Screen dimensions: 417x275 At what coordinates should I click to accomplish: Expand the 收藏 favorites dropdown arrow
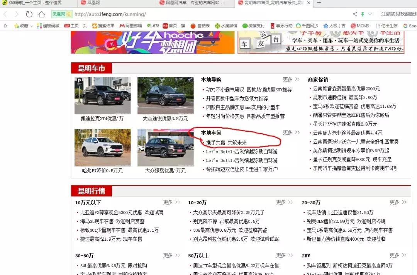pos(32,25)
